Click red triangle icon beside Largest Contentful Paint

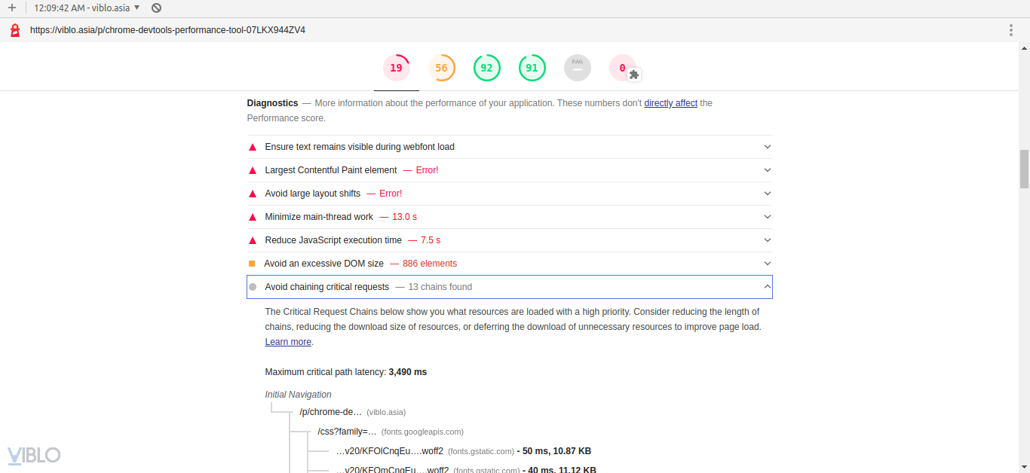coord(253,170)
